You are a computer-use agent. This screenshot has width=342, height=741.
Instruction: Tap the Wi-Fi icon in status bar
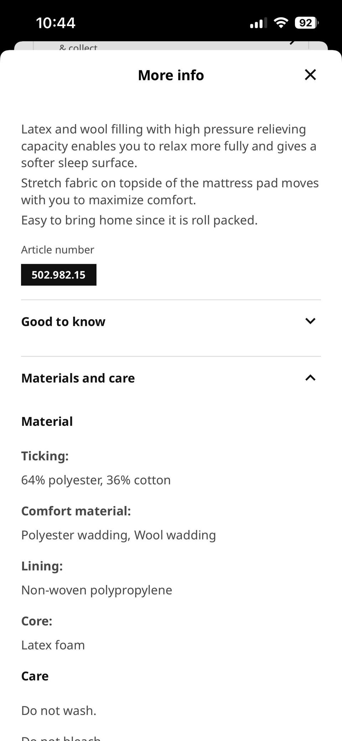[x=281, y=23]
